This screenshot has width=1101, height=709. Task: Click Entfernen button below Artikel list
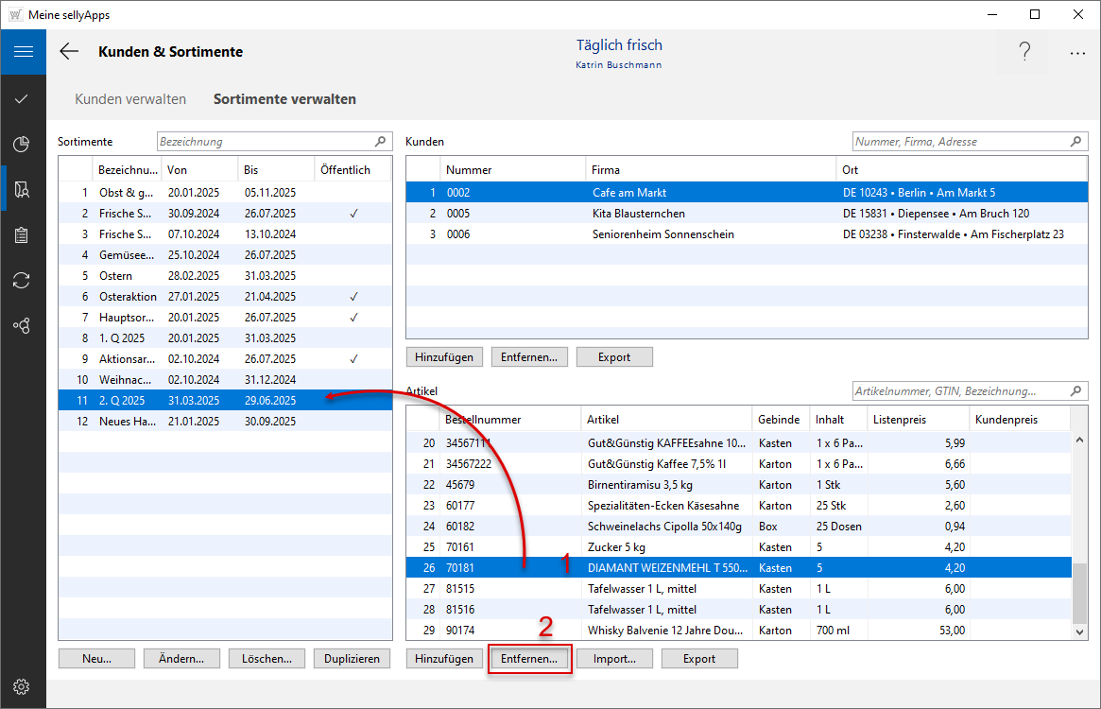click(529, 659)
